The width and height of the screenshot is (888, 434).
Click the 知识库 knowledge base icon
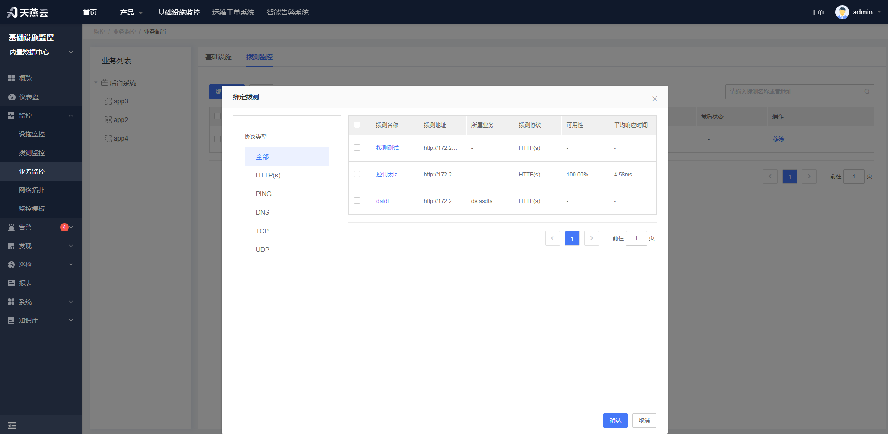click(x=12, y=320)
